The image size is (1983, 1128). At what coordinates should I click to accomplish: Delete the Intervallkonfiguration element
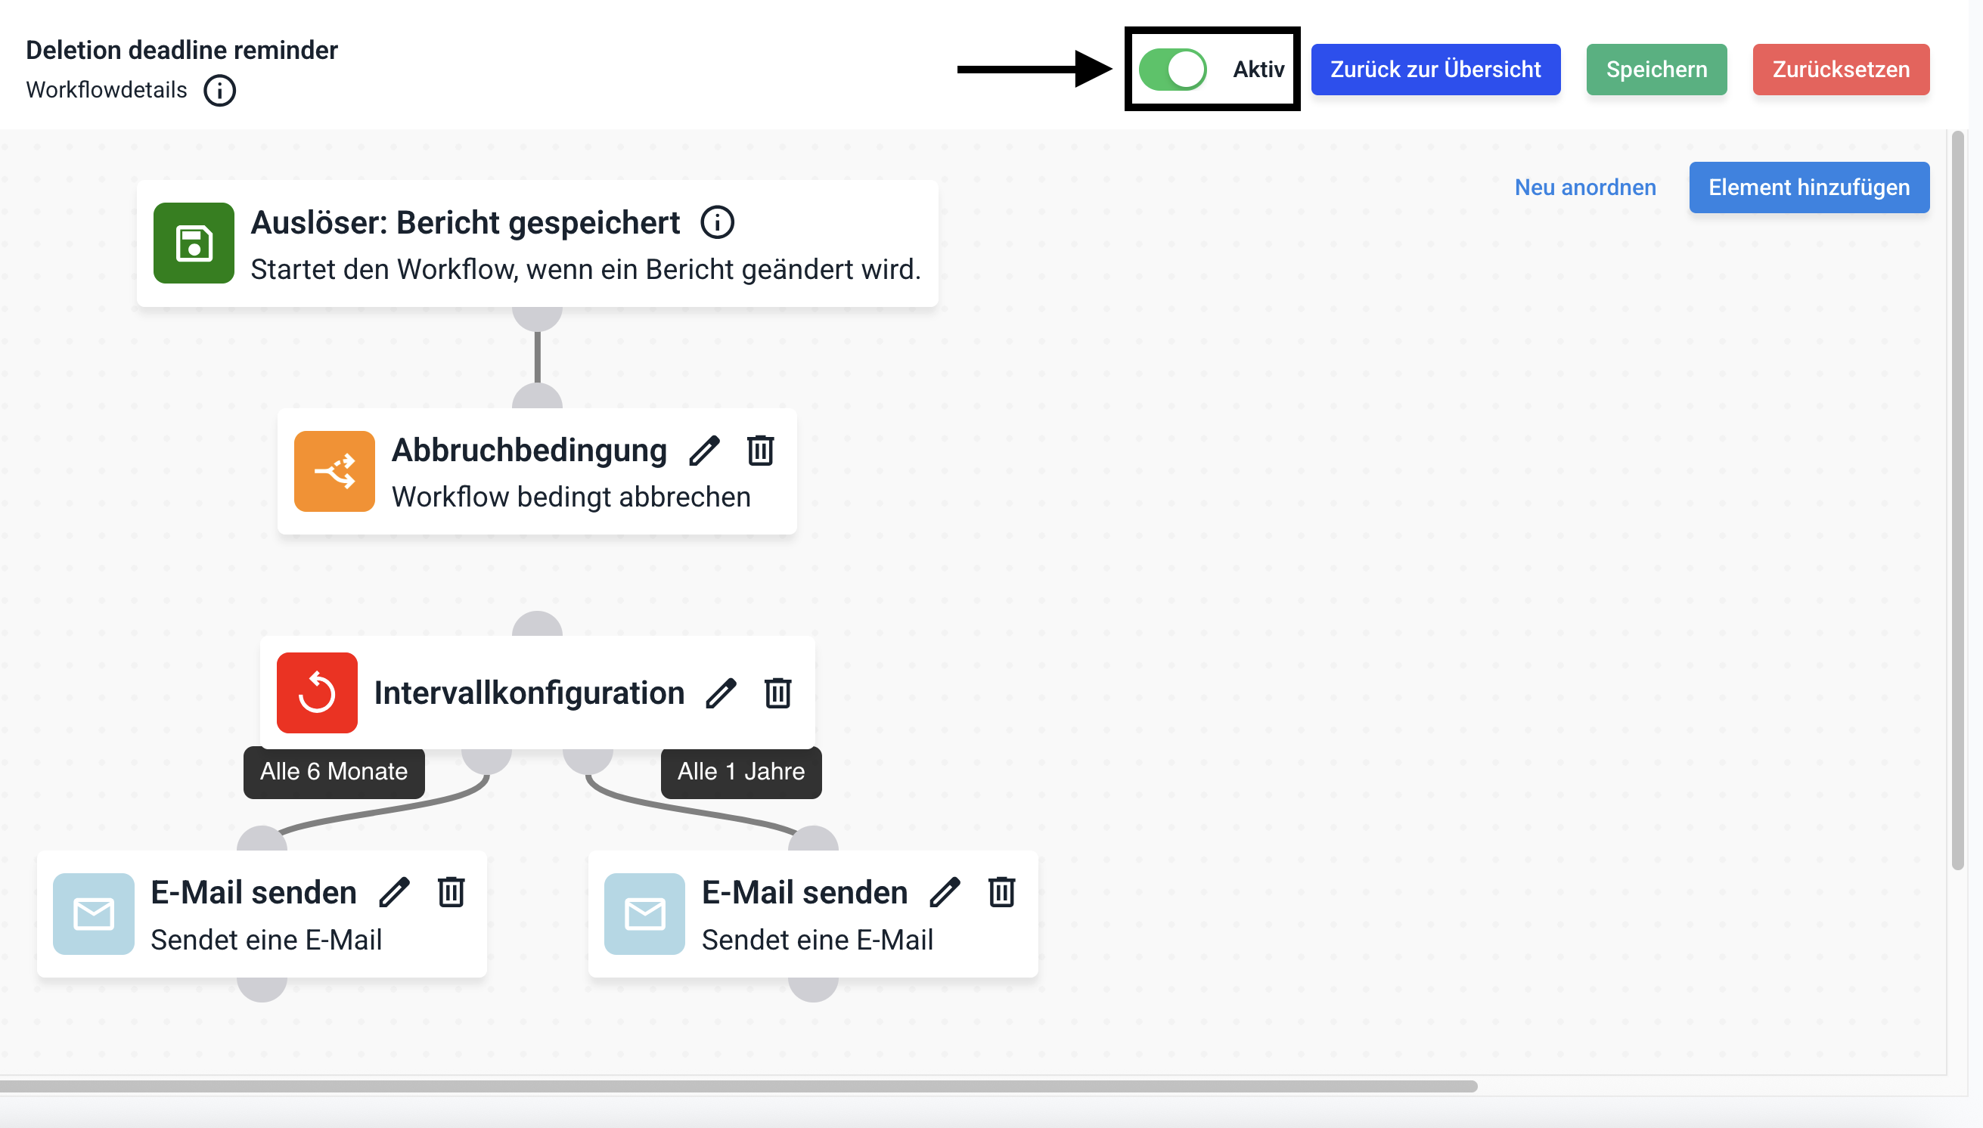click(x=777, y=693)
